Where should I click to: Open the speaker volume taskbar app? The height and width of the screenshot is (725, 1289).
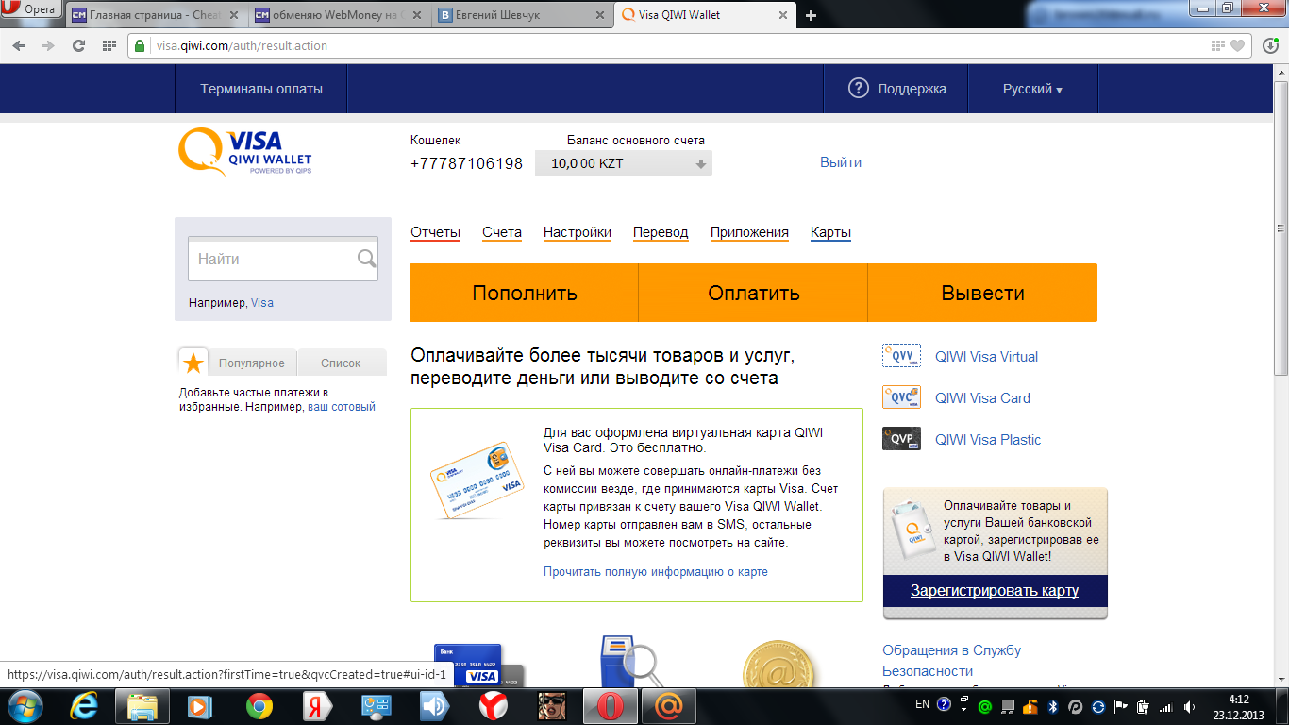point(435,705)
